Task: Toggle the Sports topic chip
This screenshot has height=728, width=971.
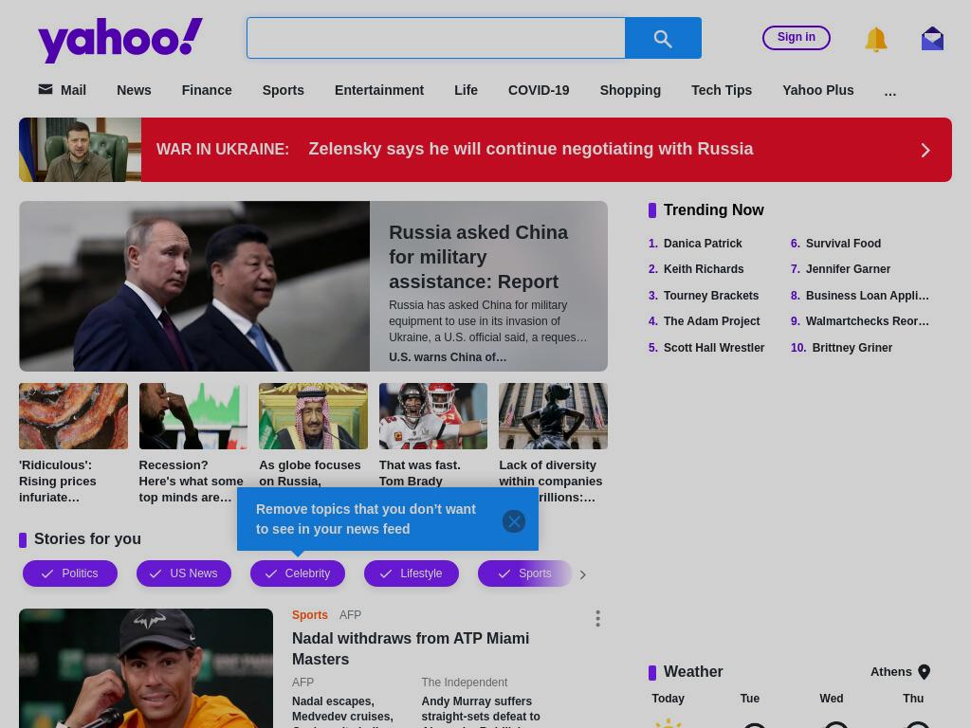Action: pyautogui.click(x=524, y=573)
